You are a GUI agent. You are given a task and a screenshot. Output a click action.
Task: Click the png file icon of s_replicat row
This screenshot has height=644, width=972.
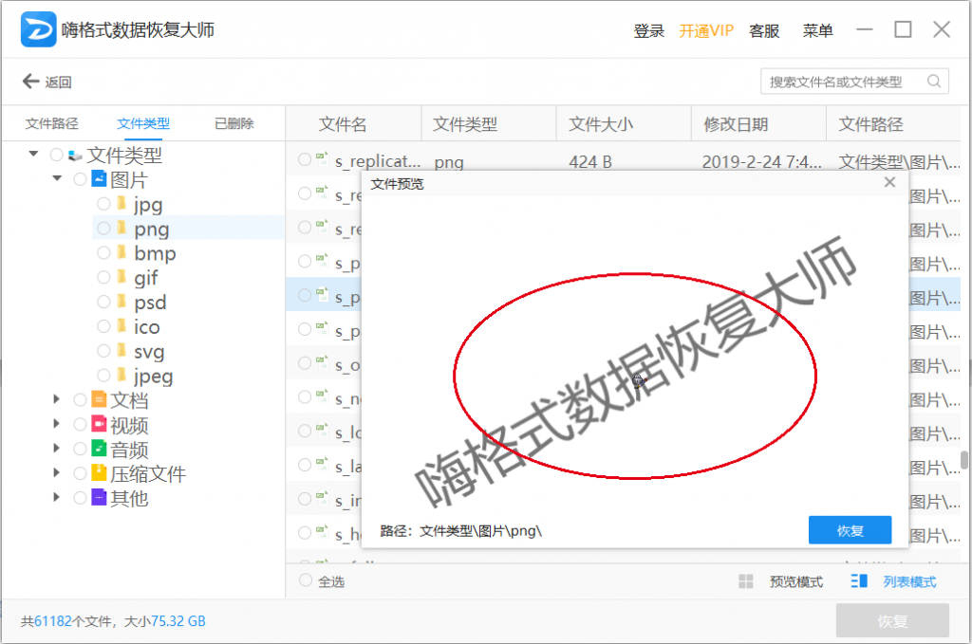[322, 158]
